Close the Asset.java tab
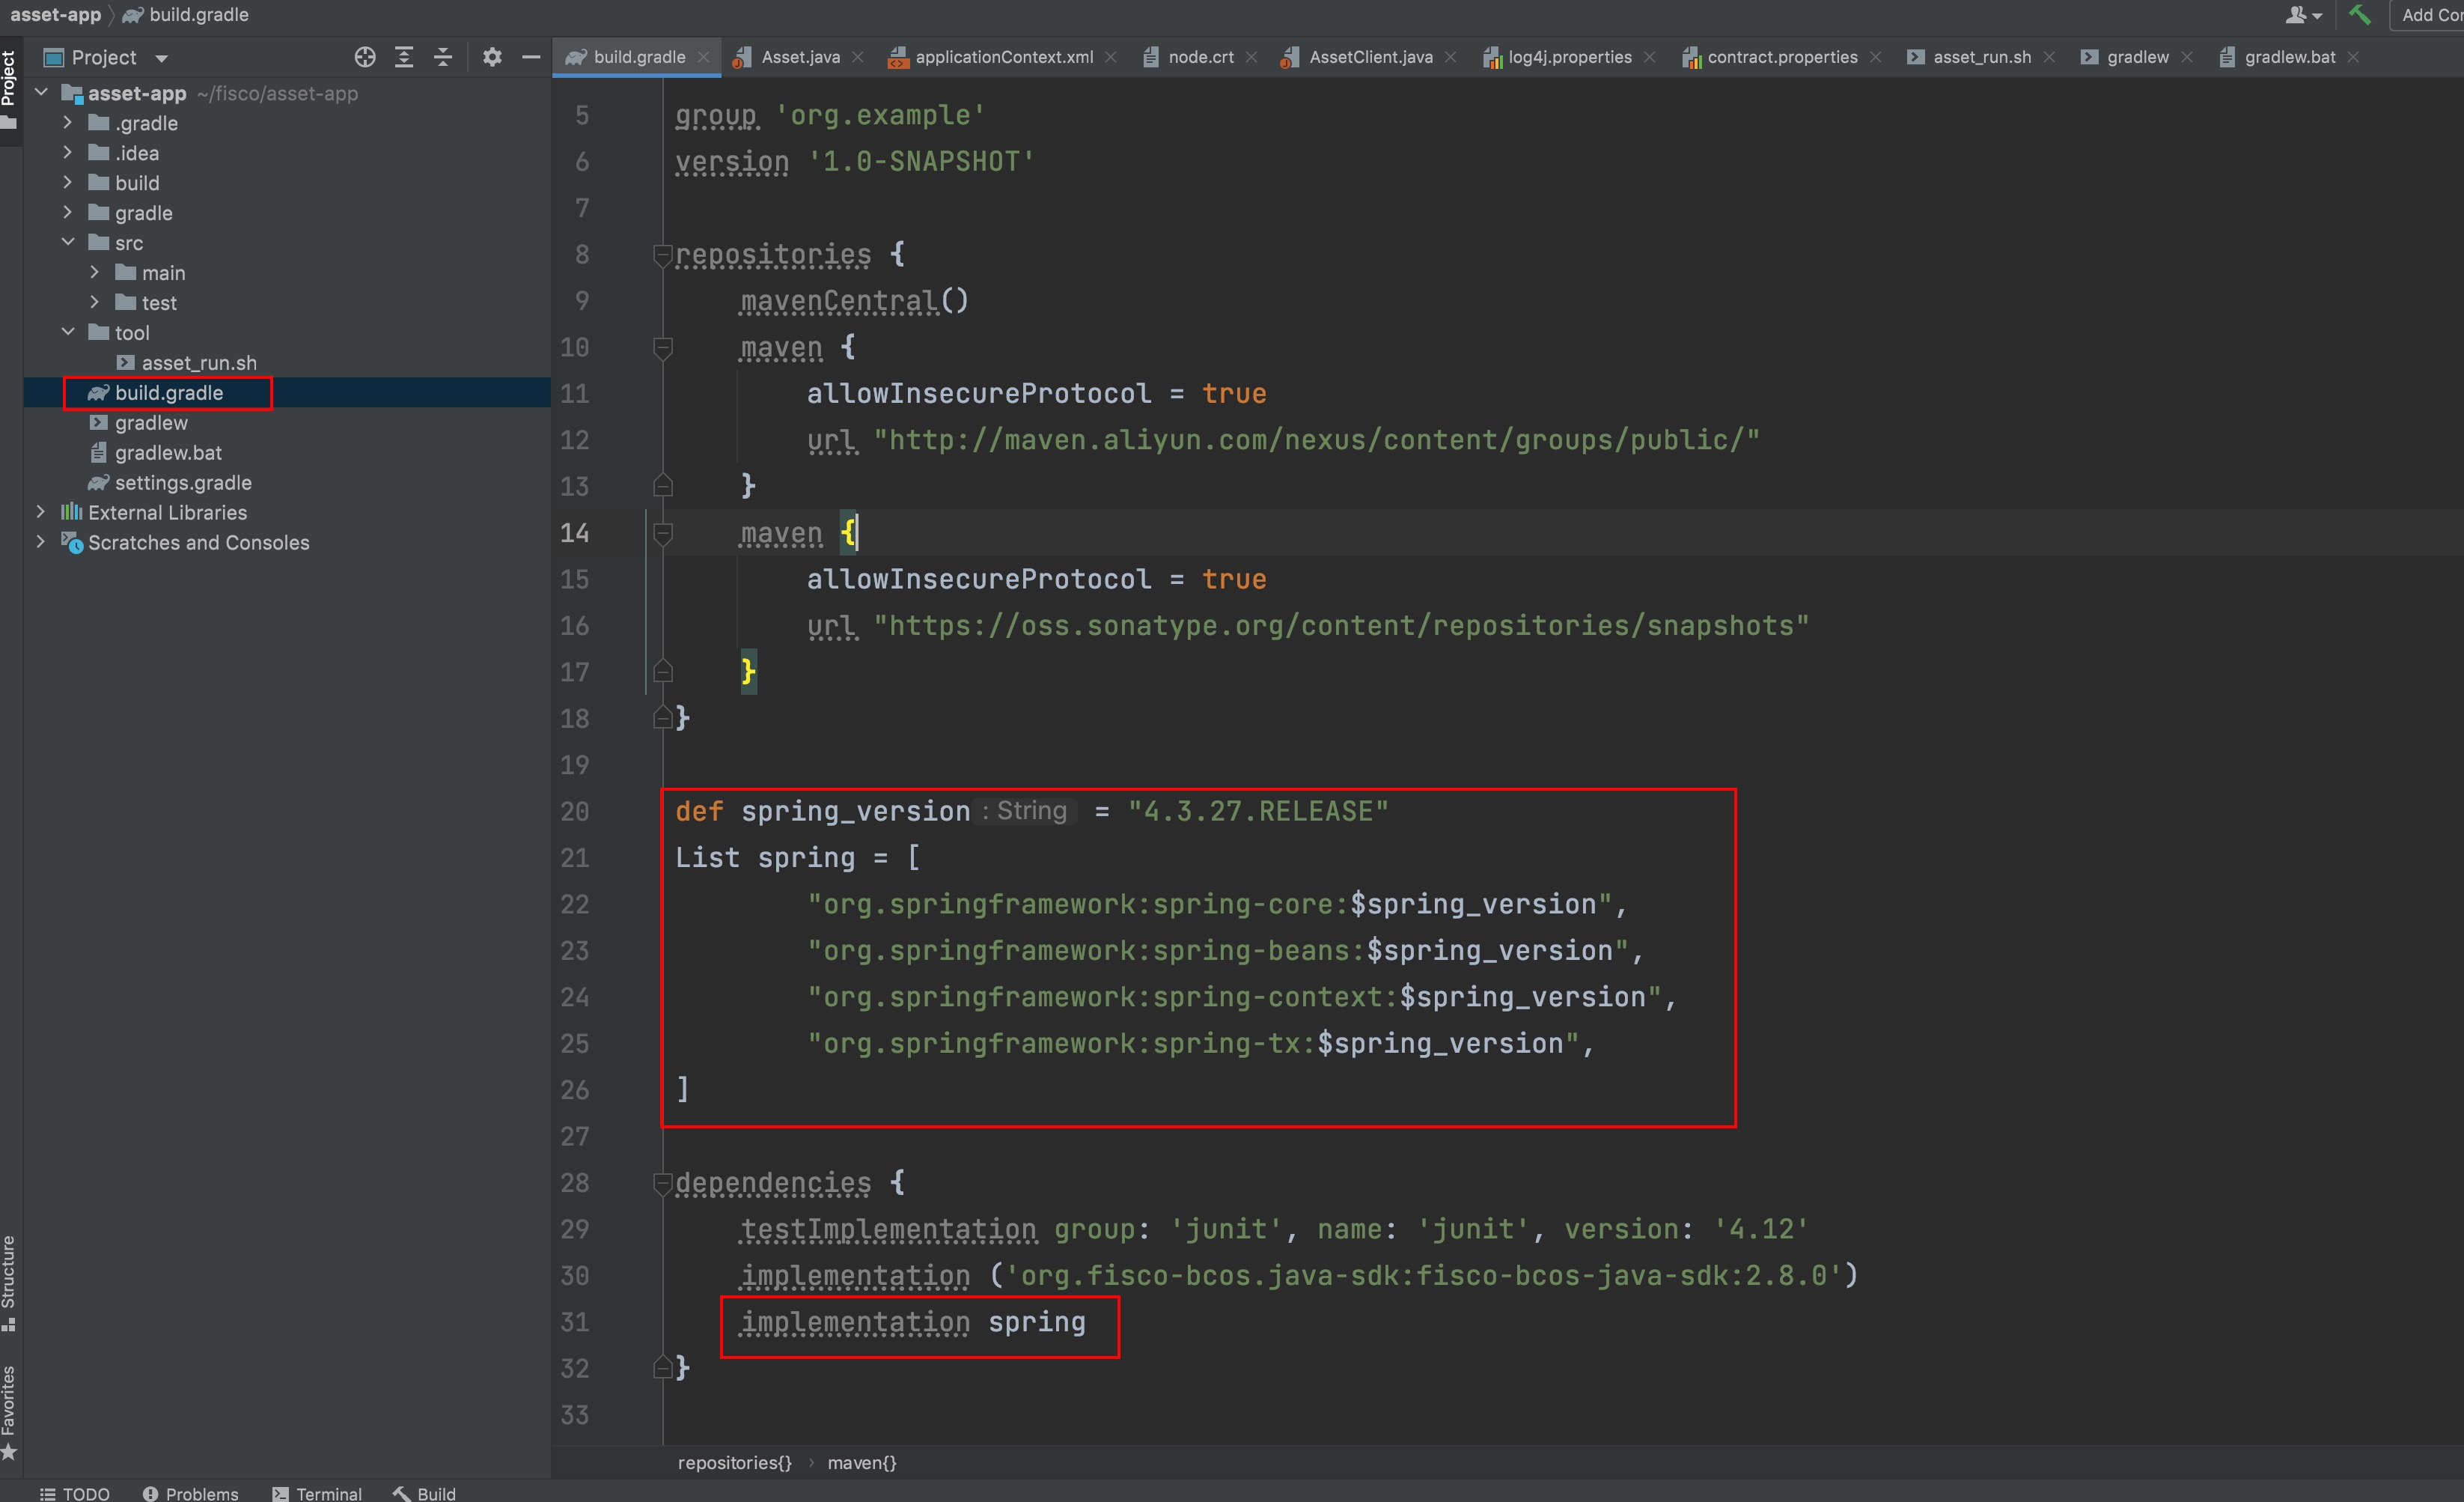Image resolution: width=2464 pixels, height=1502 pixels. (858, 57)
